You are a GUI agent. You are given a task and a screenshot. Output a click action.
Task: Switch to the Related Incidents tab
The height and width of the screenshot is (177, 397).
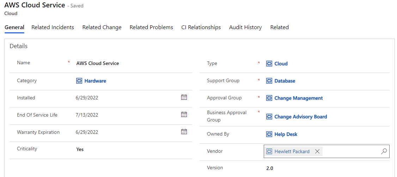pyautogui.click(x=53, y=27)
